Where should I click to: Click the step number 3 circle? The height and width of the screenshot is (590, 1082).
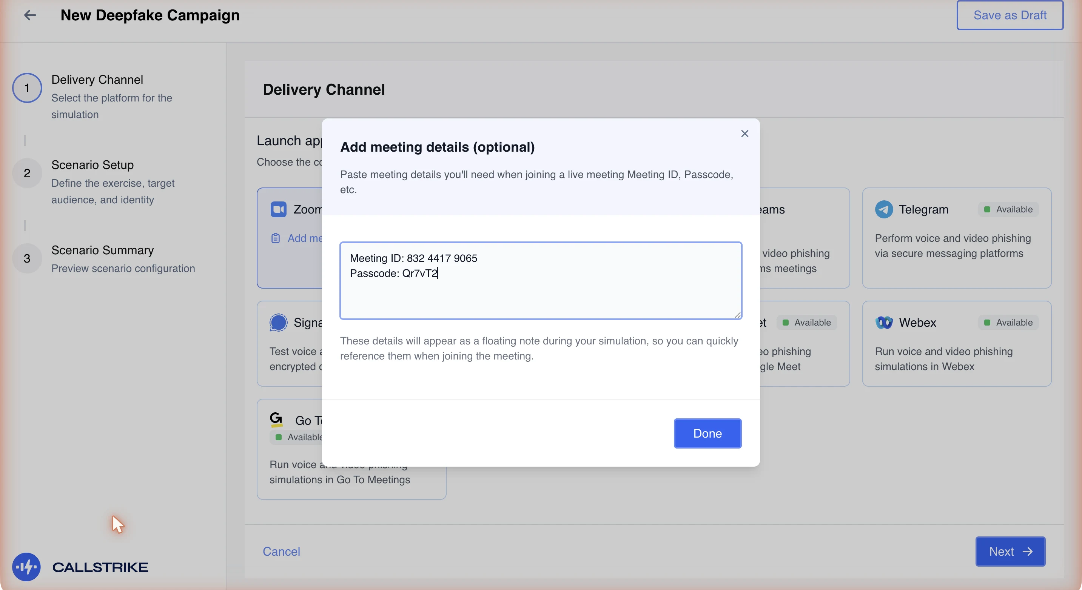27,258
